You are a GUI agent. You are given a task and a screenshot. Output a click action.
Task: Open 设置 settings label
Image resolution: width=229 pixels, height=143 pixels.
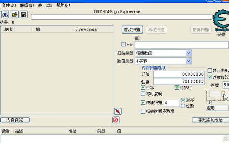point(221,35)
